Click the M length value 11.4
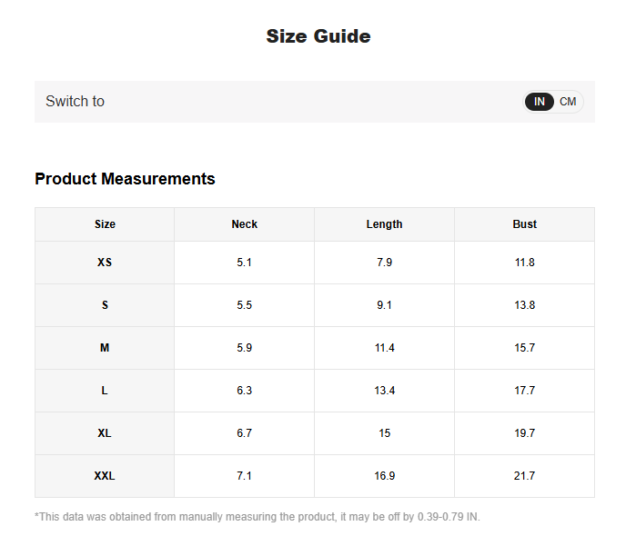 click(384, 348)
